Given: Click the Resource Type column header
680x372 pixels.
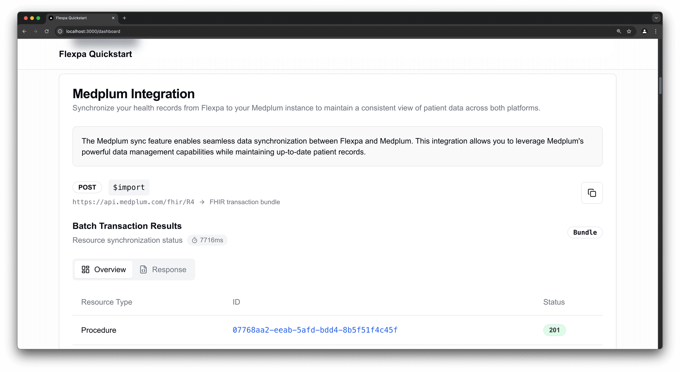Looking at the screenshot, I should coord(107,302).
